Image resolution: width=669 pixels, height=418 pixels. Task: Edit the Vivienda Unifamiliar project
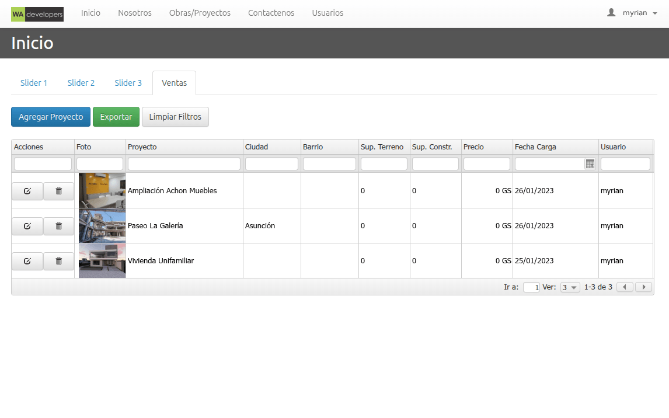tap(27, 261)
